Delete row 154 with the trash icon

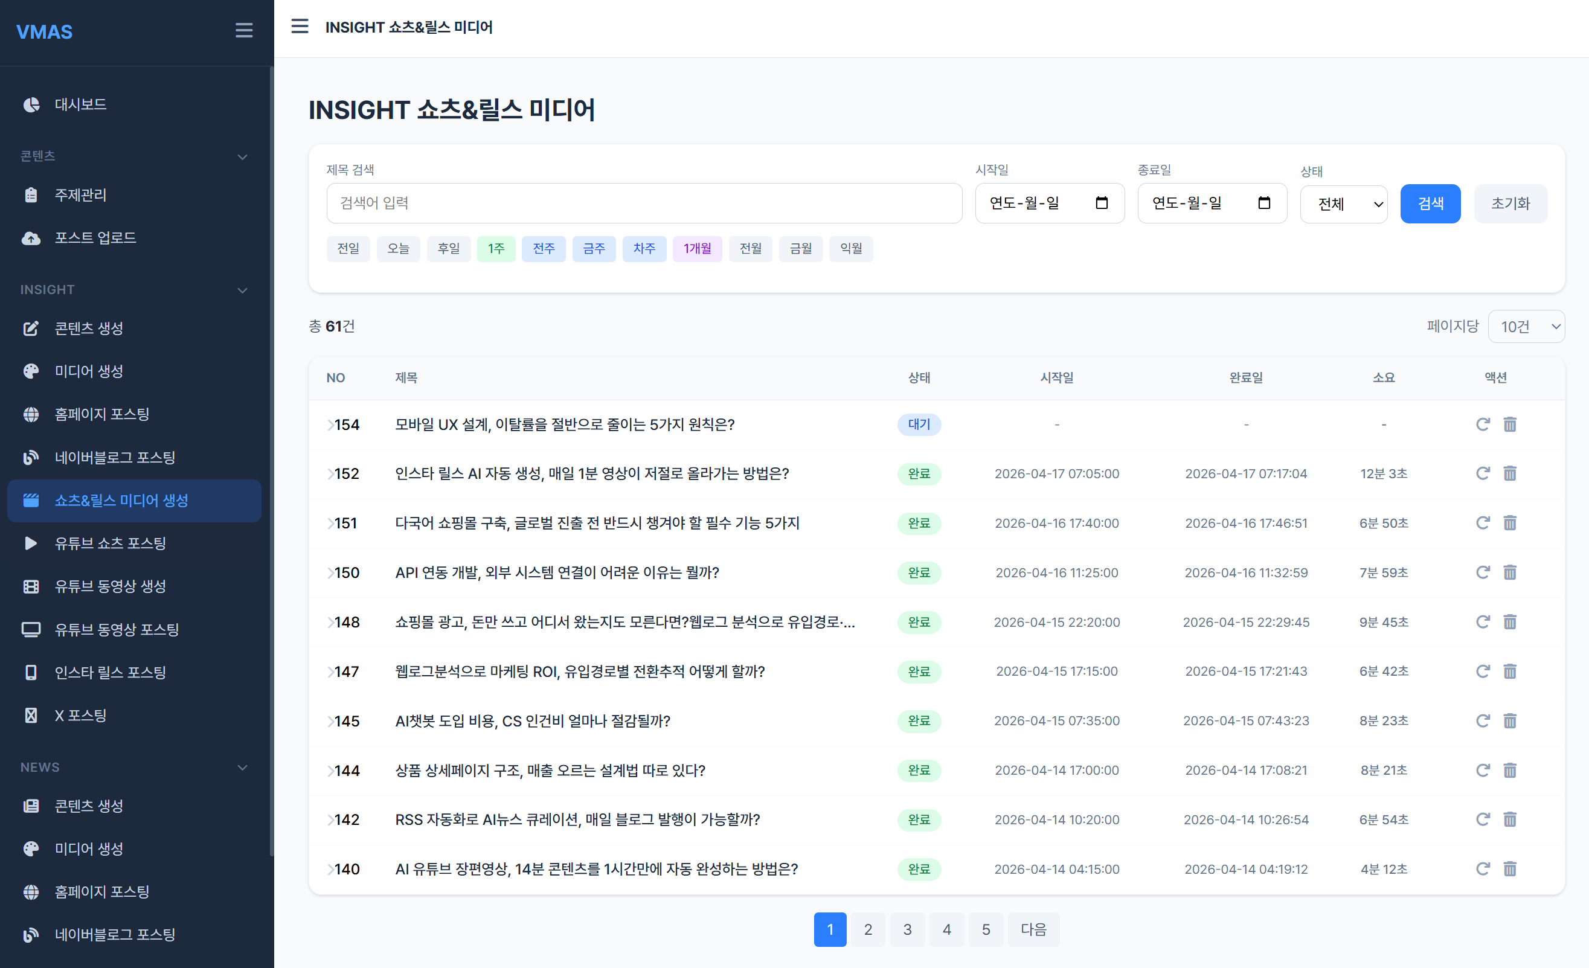[1510, 425]
